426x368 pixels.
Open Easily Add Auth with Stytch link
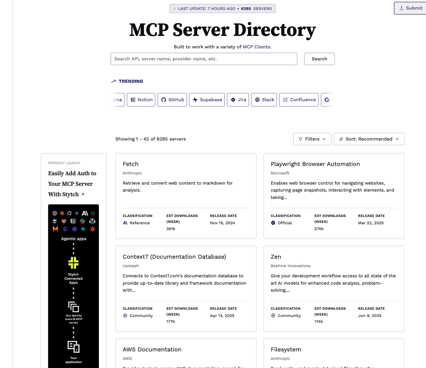tap(72, 184)
